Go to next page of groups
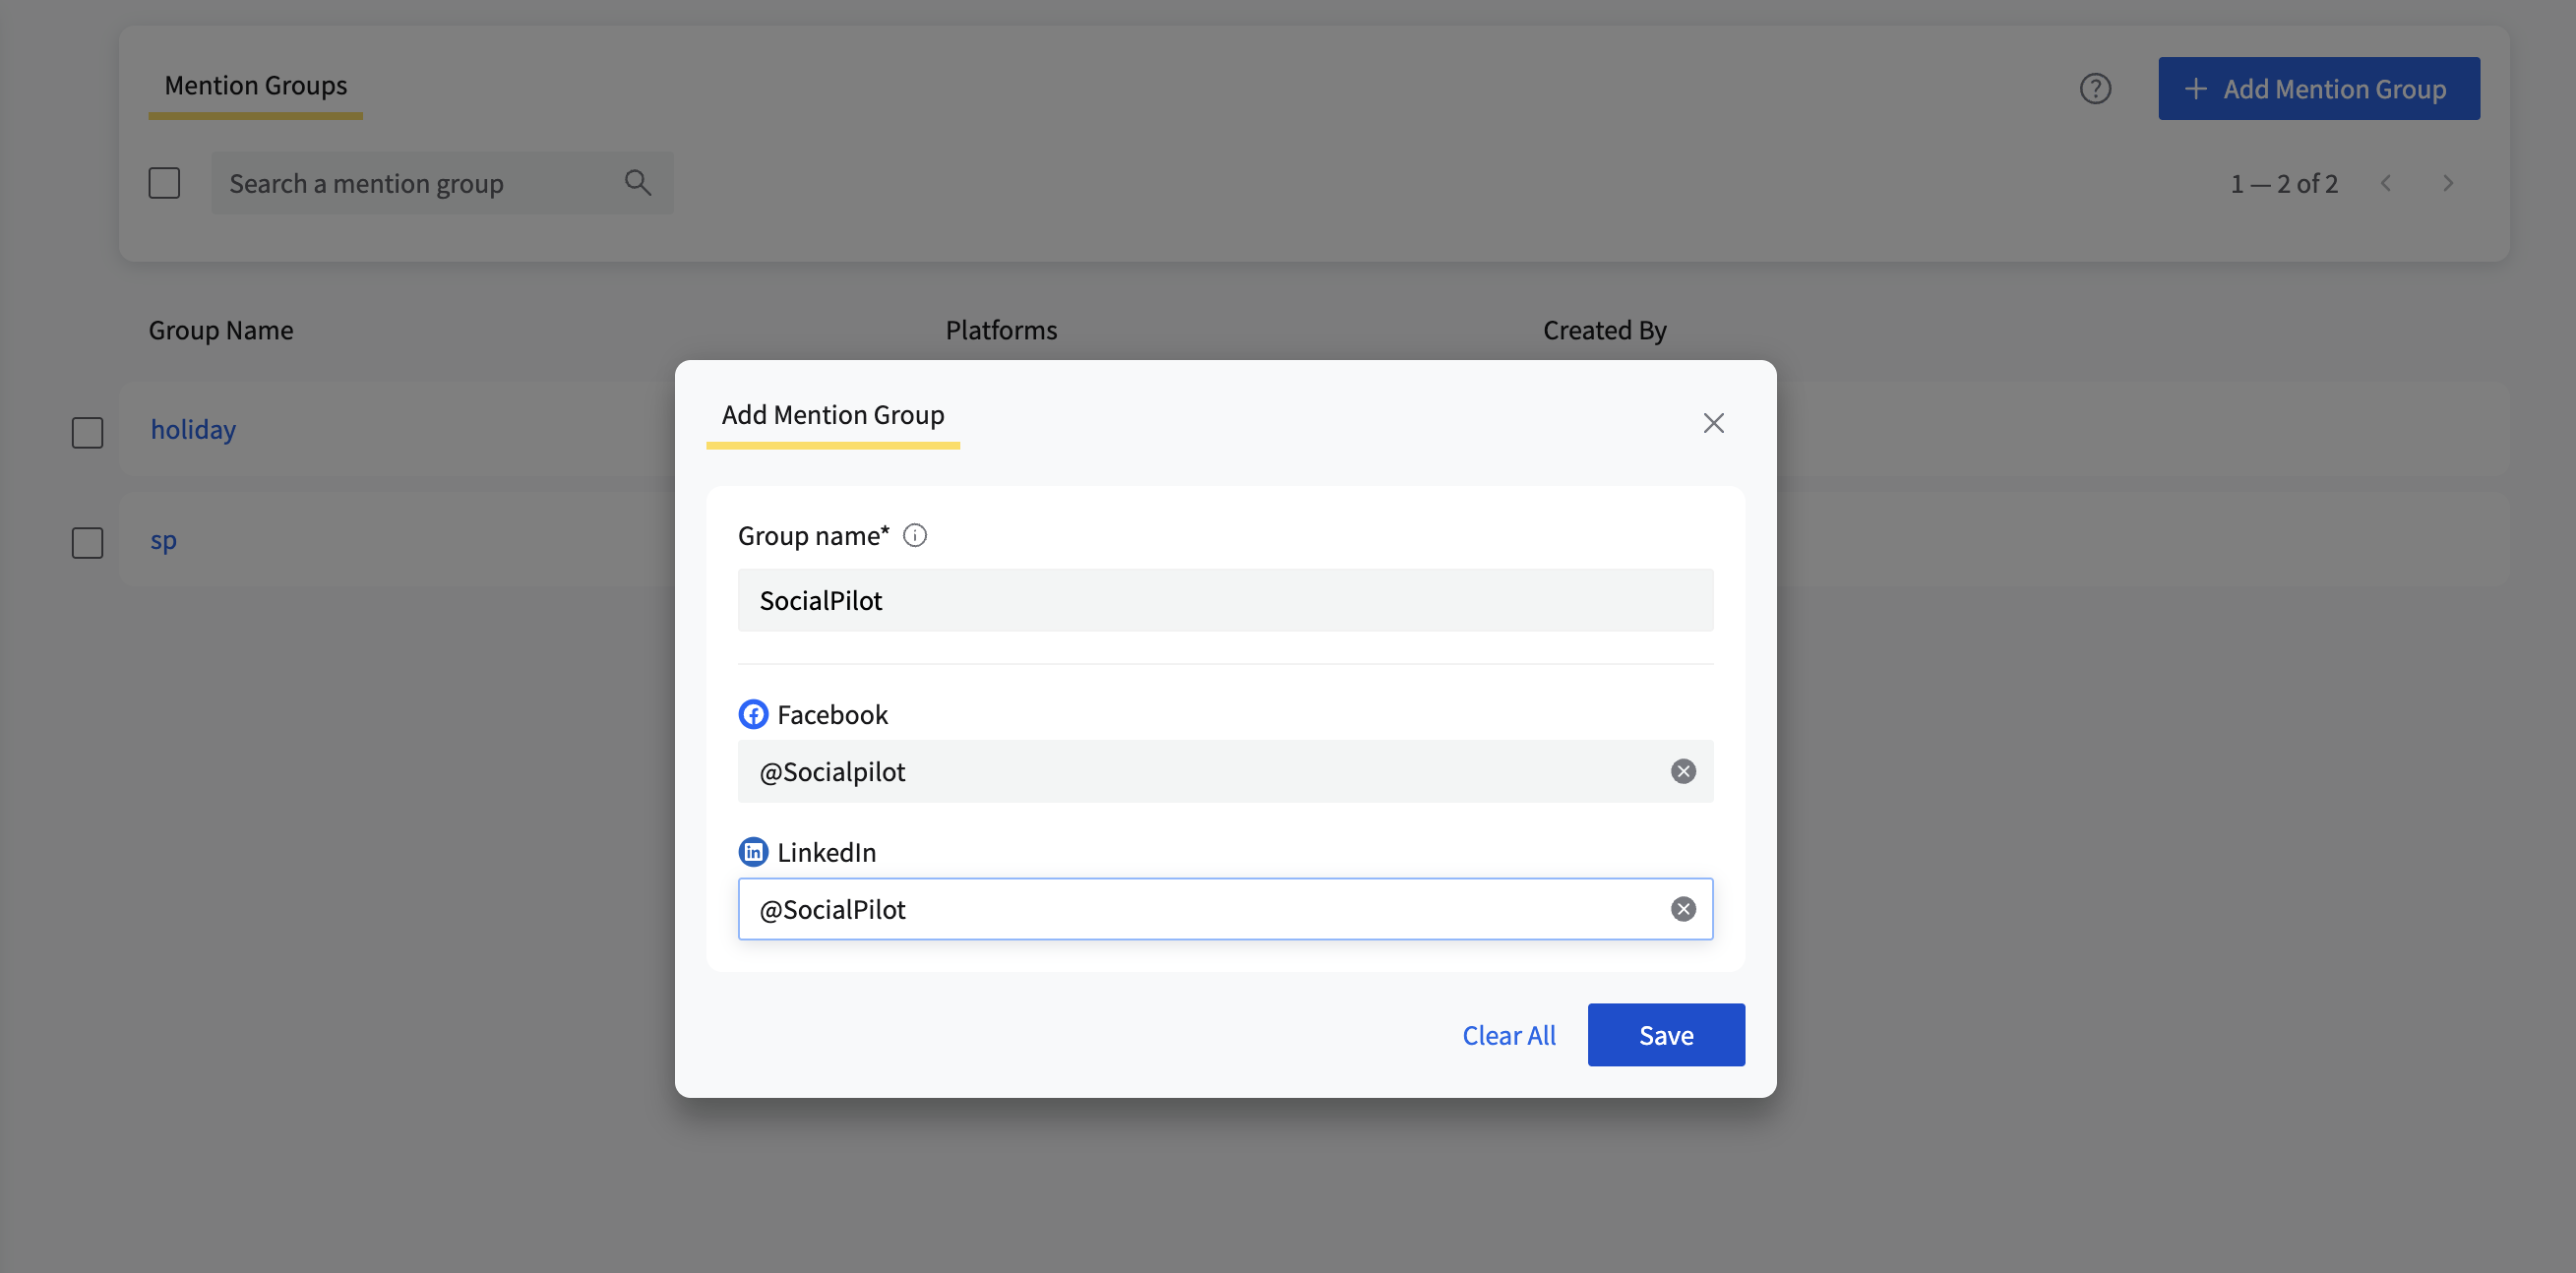Viewport: 2576px width, 1273px height. coord(2447,183)
